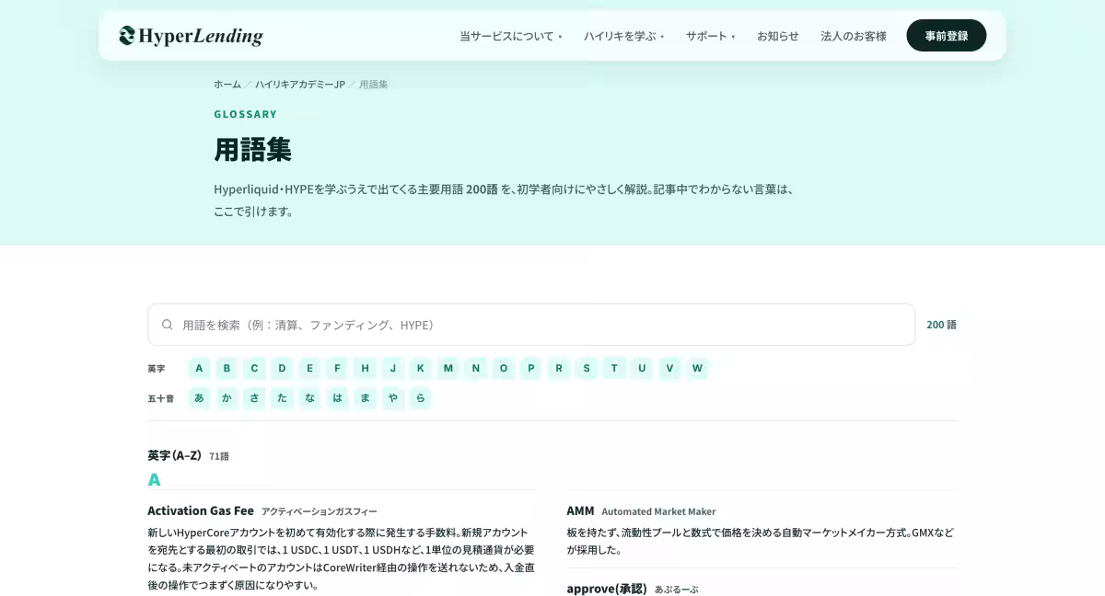The image size is (1105, 596).
Task: Jump to letter P terms
Action: tap(530, 368)
